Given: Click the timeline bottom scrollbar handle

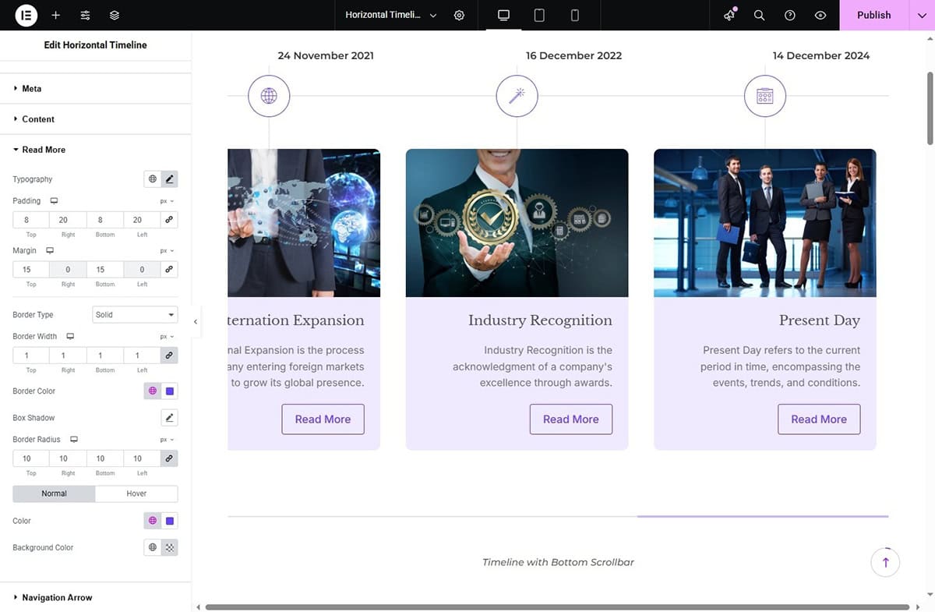Looking at the screenshot, I should (x=763, y=516).
